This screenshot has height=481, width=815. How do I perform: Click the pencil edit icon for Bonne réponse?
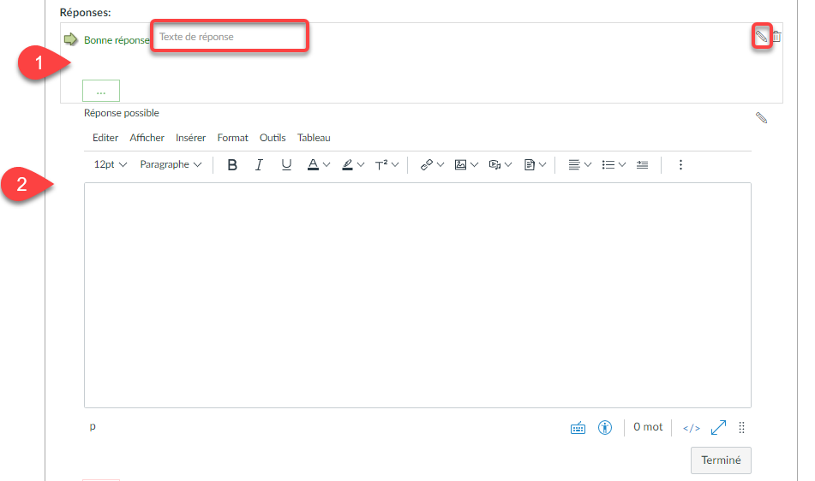click(762, 36)
